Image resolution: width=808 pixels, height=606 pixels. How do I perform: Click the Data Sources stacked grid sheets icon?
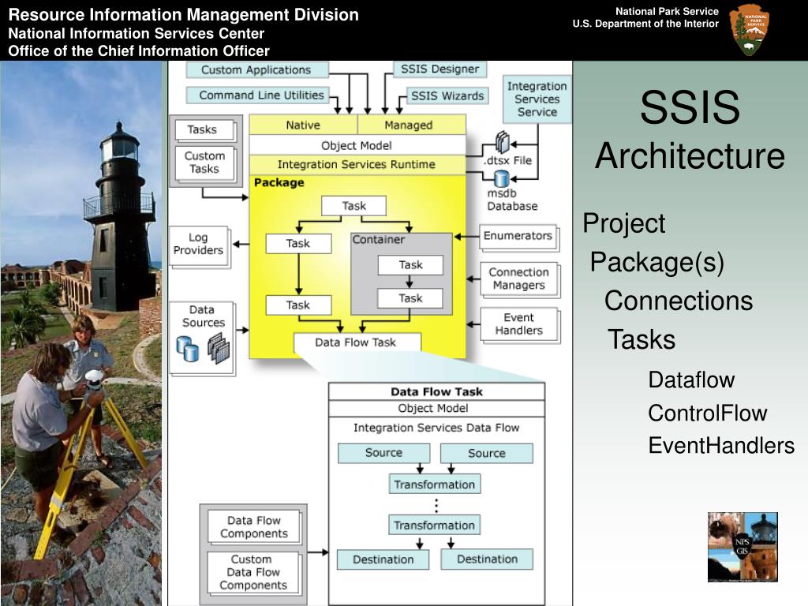coord(219,348)
